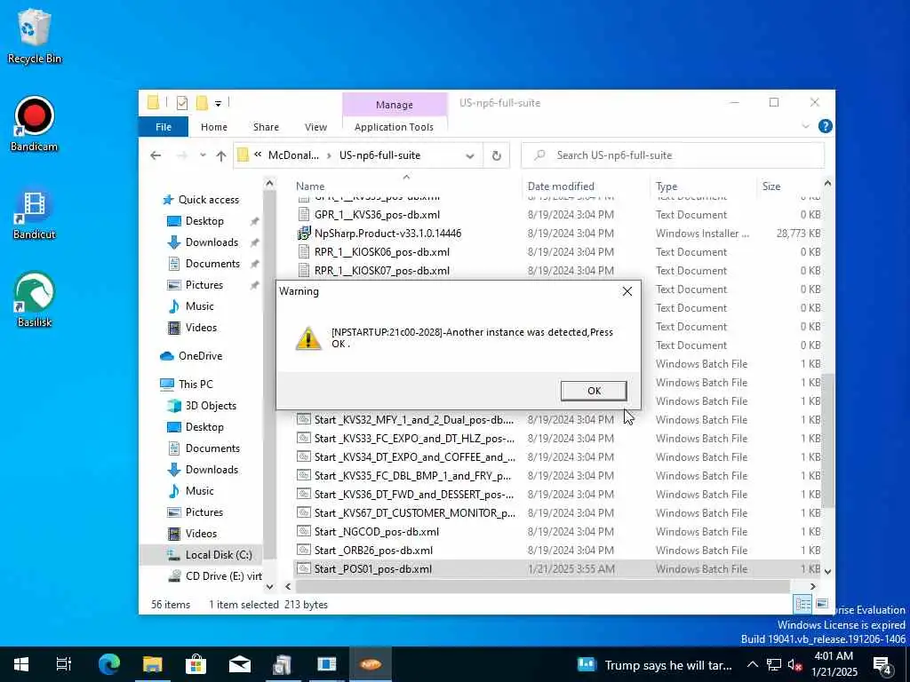Image resolution: width=910 pixels, height=682 pixels.
Task: Click file list vertical scrollbar
Action: click(827, 440)
